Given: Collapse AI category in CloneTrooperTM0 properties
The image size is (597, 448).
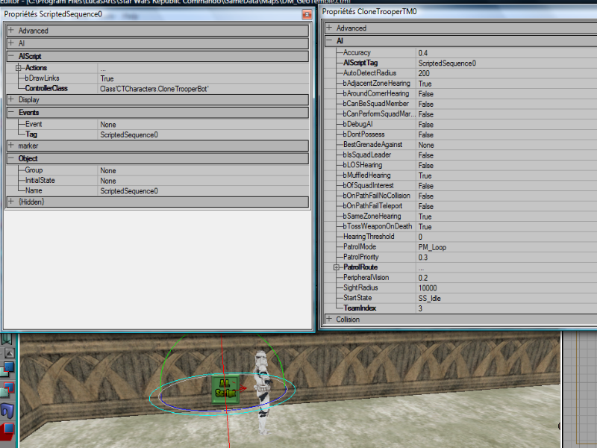Looking at the screenshot, I should point(329,41).
